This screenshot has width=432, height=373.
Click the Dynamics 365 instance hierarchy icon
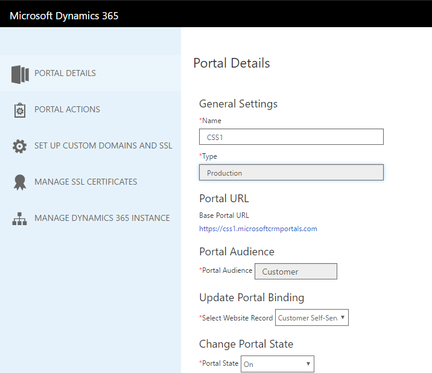point(20,218)
